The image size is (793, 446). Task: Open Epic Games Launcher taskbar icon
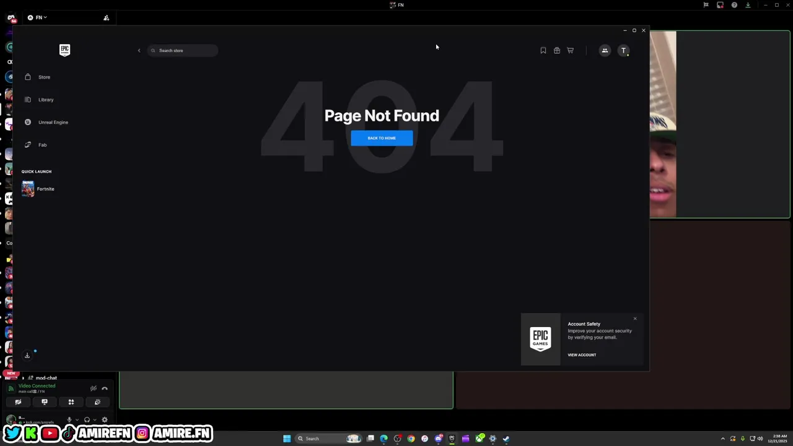(x=452, y=439)
